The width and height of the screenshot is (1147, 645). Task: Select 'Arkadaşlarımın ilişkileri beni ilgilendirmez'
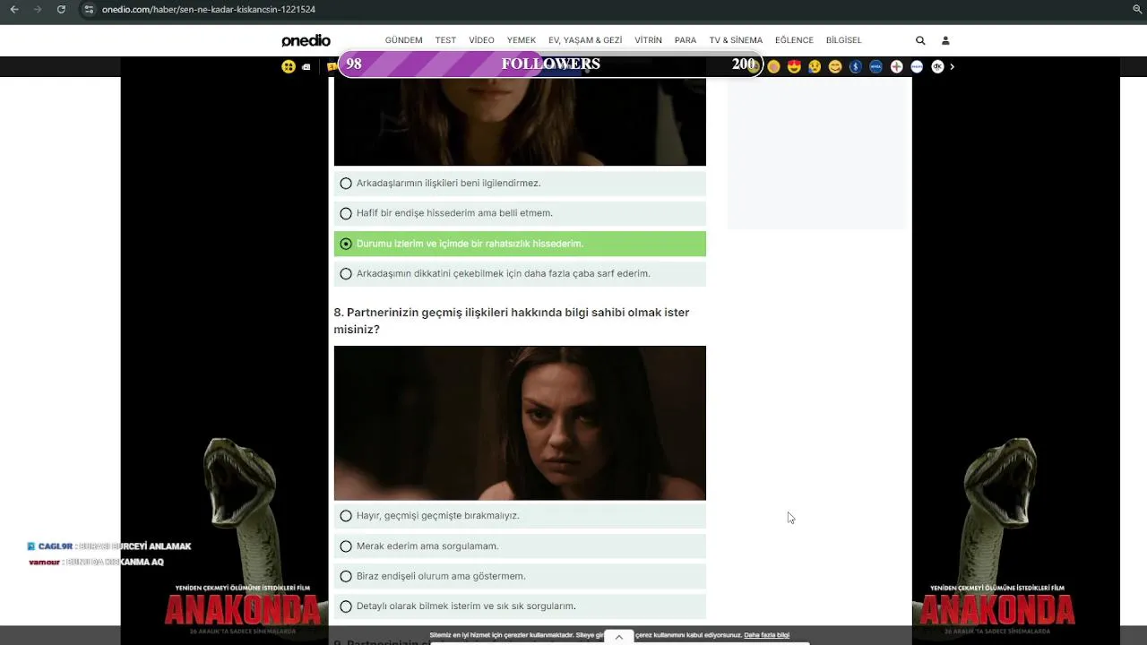coord(520,183)
